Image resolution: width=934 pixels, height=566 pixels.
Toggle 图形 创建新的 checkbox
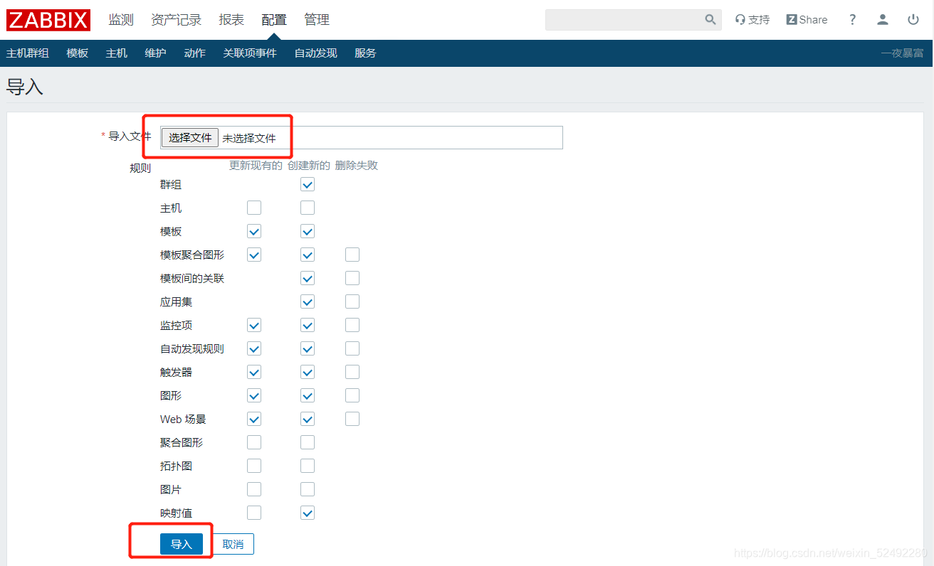coord(308,395)
